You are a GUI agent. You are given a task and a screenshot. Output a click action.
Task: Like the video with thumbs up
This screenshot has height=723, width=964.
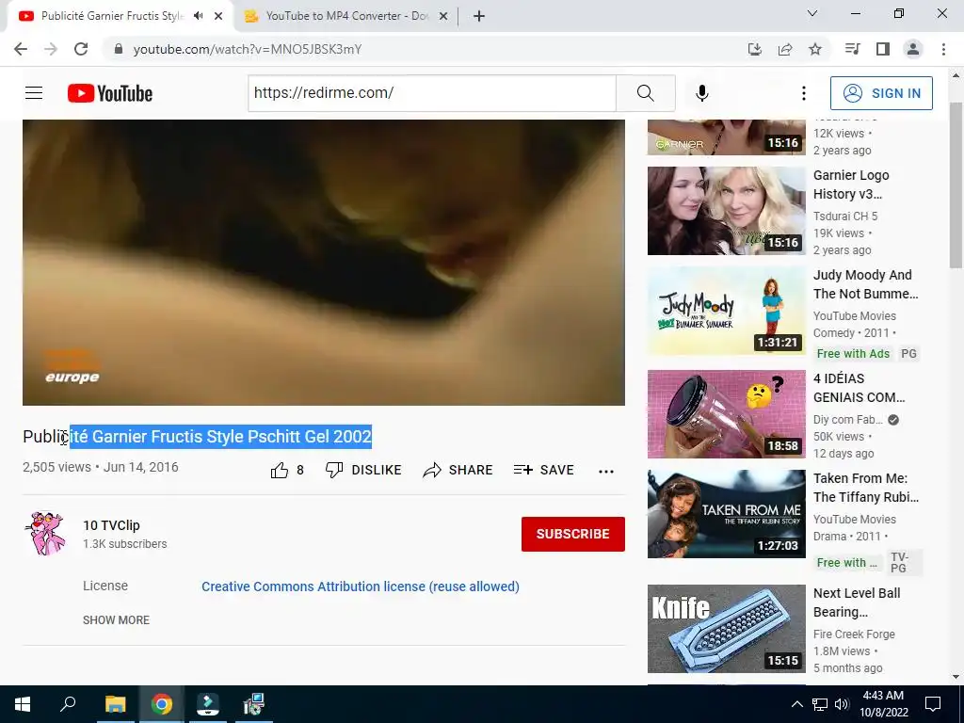(287, 471)
